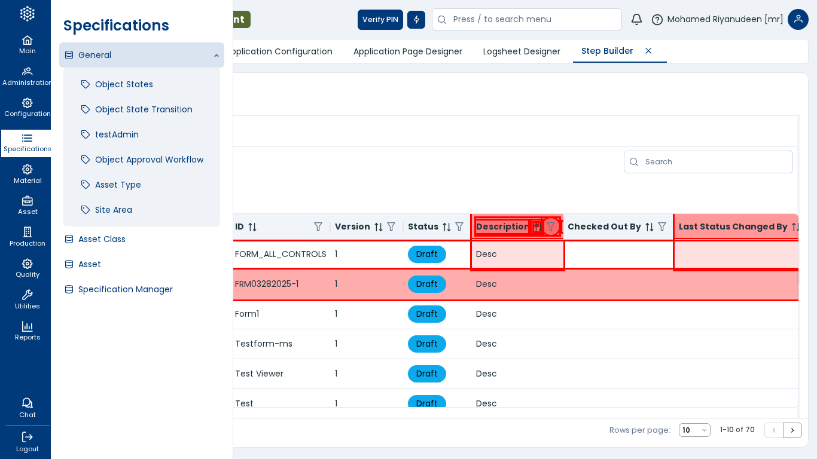Select Object Approval Workflow menu item

(149, 160)
